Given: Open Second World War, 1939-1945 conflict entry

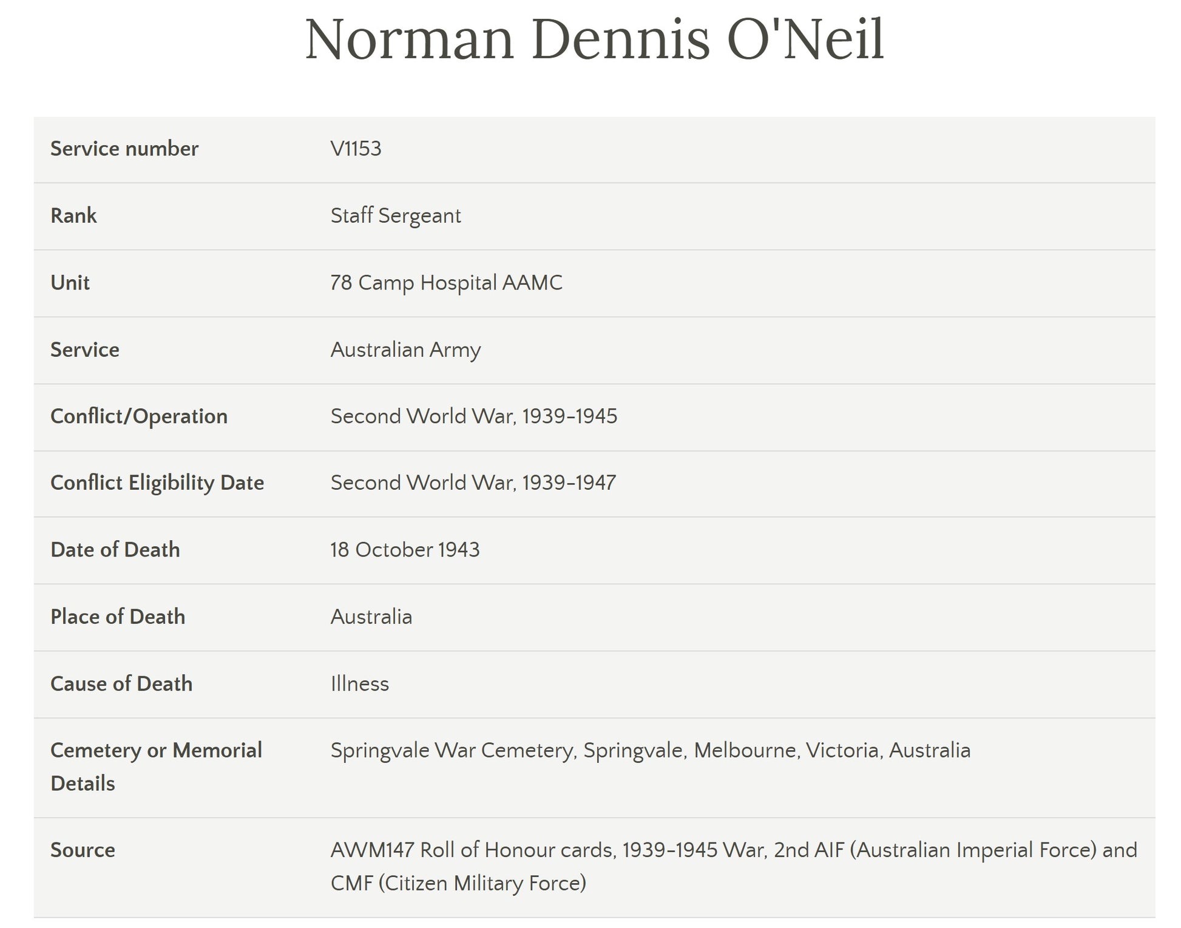Looking at the screenshot, I should [x=473, y=416].
